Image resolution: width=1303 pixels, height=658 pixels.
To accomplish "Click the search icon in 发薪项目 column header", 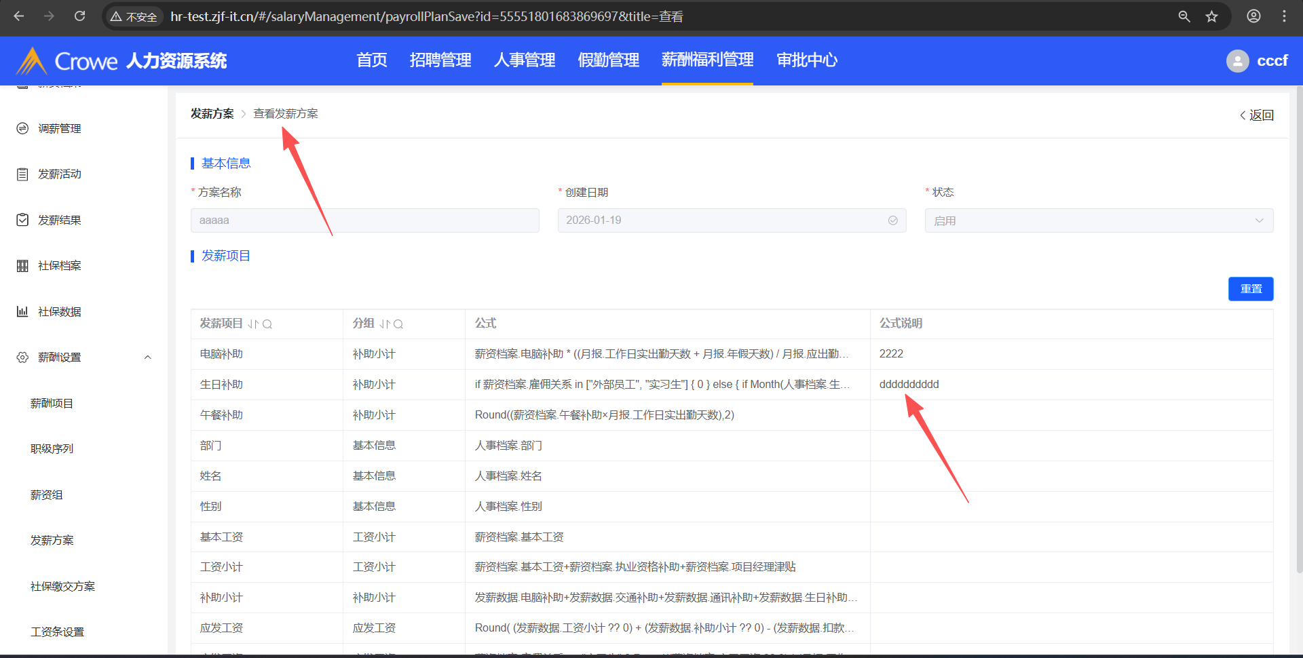I will click(x=267, y=324).
